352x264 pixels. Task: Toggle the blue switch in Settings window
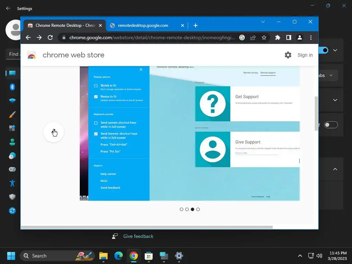[x=324, y=50]
